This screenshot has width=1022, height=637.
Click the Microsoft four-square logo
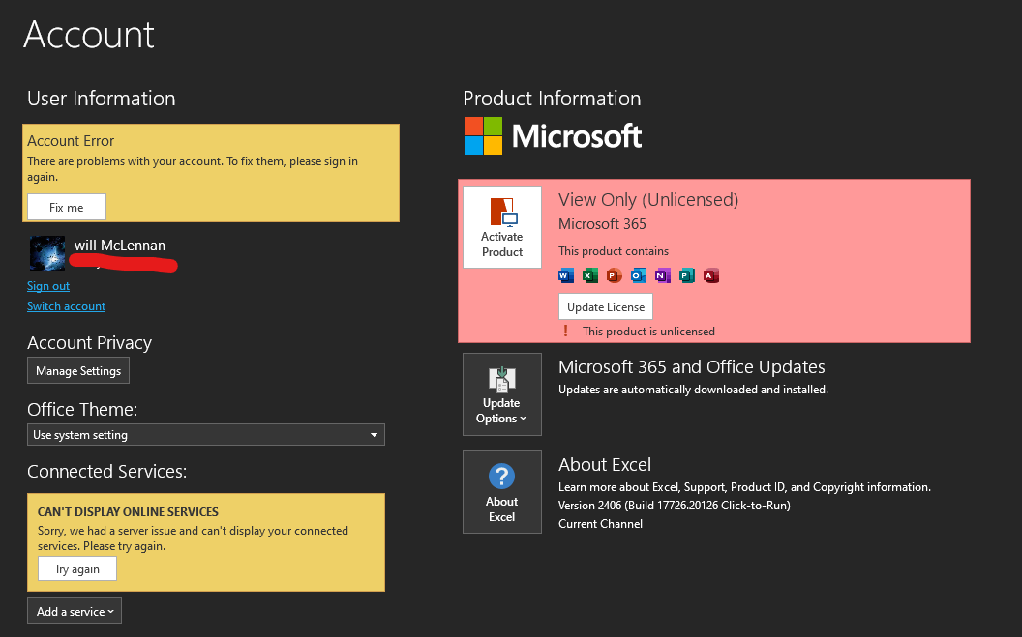(483, 136)
